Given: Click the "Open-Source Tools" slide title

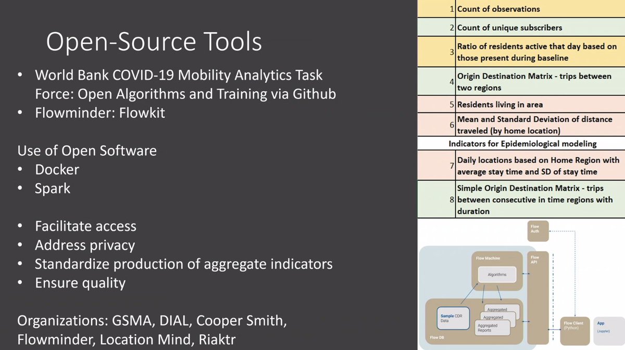Looking at the screenshot, I should tap(154, 42).
